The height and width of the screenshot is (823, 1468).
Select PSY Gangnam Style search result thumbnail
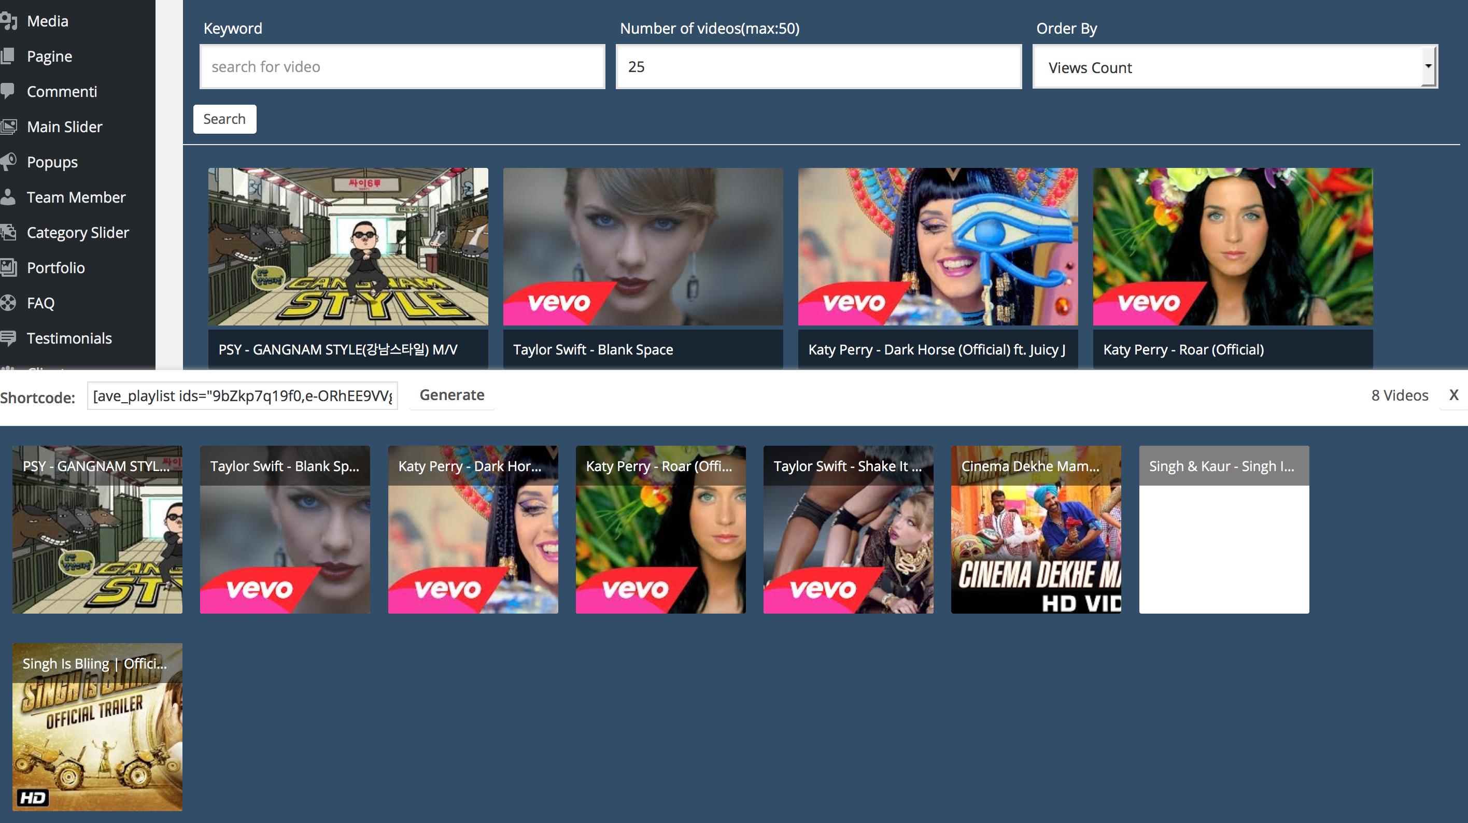pos(348,246)
